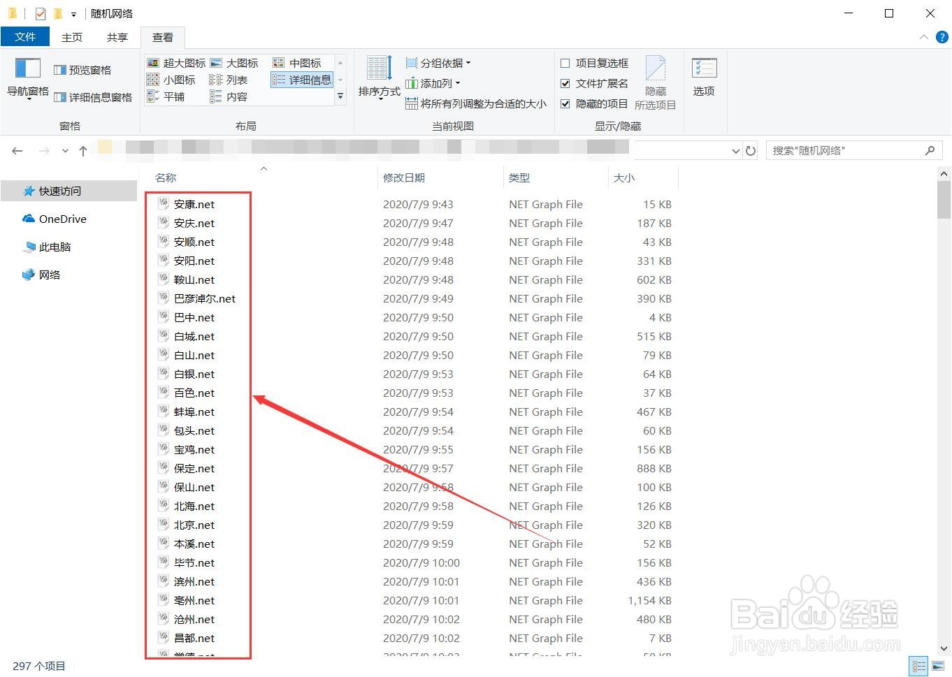Expand the layout gallery more arrow
The image size is (952, 677).
tap(340, 96)
